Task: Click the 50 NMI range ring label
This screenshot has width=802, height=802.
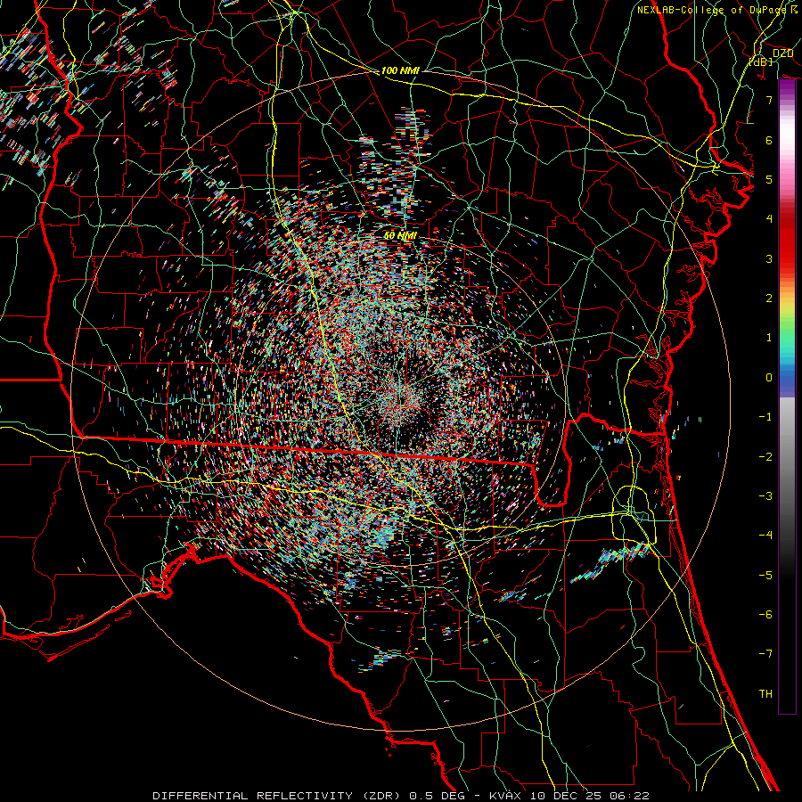Action: coord(400,235)
